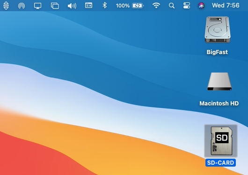Open the Bluetooth menu
This screenshot has width=248, height=175.
(104, 6)
